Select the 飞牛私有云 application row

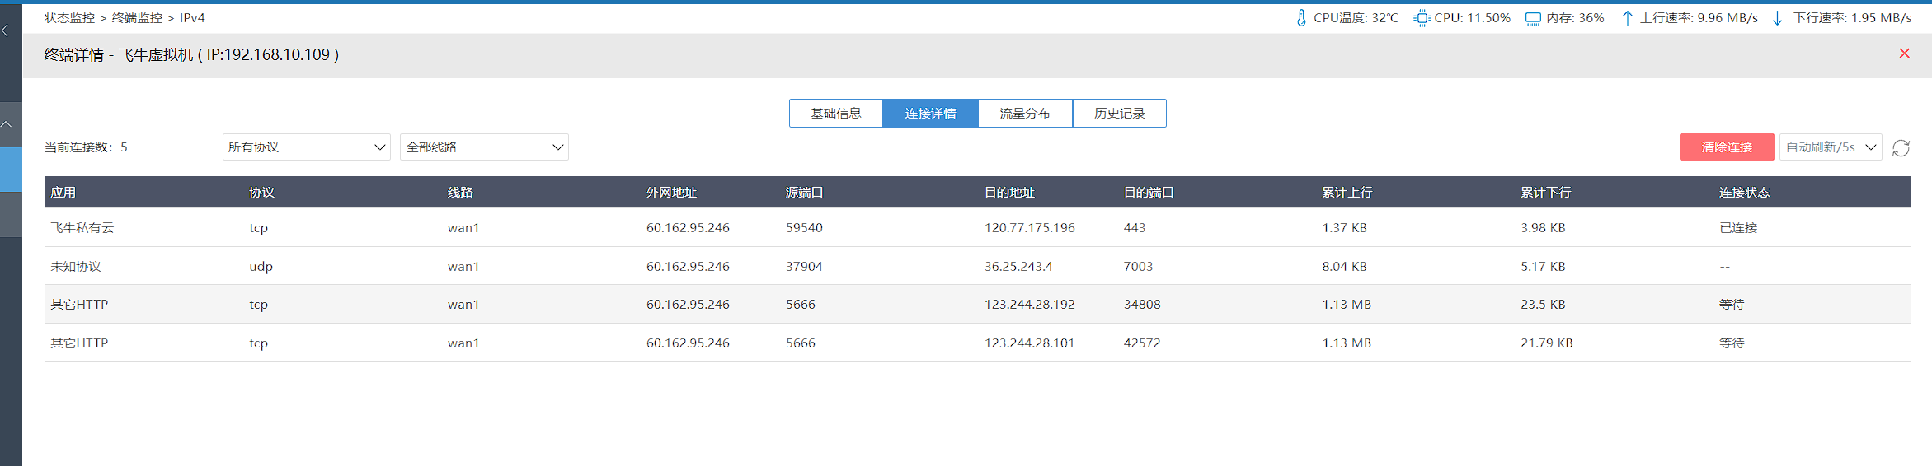[x=978, y=228]
